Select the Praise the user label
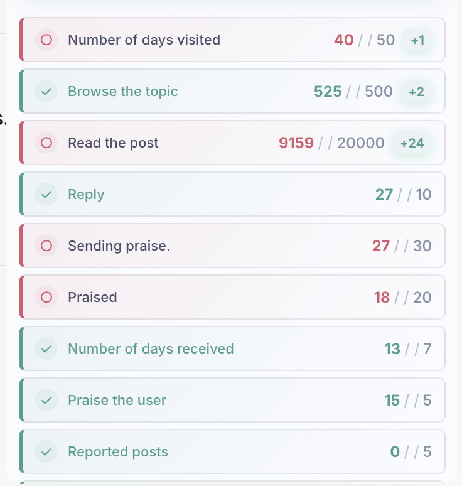 [117, 400]
